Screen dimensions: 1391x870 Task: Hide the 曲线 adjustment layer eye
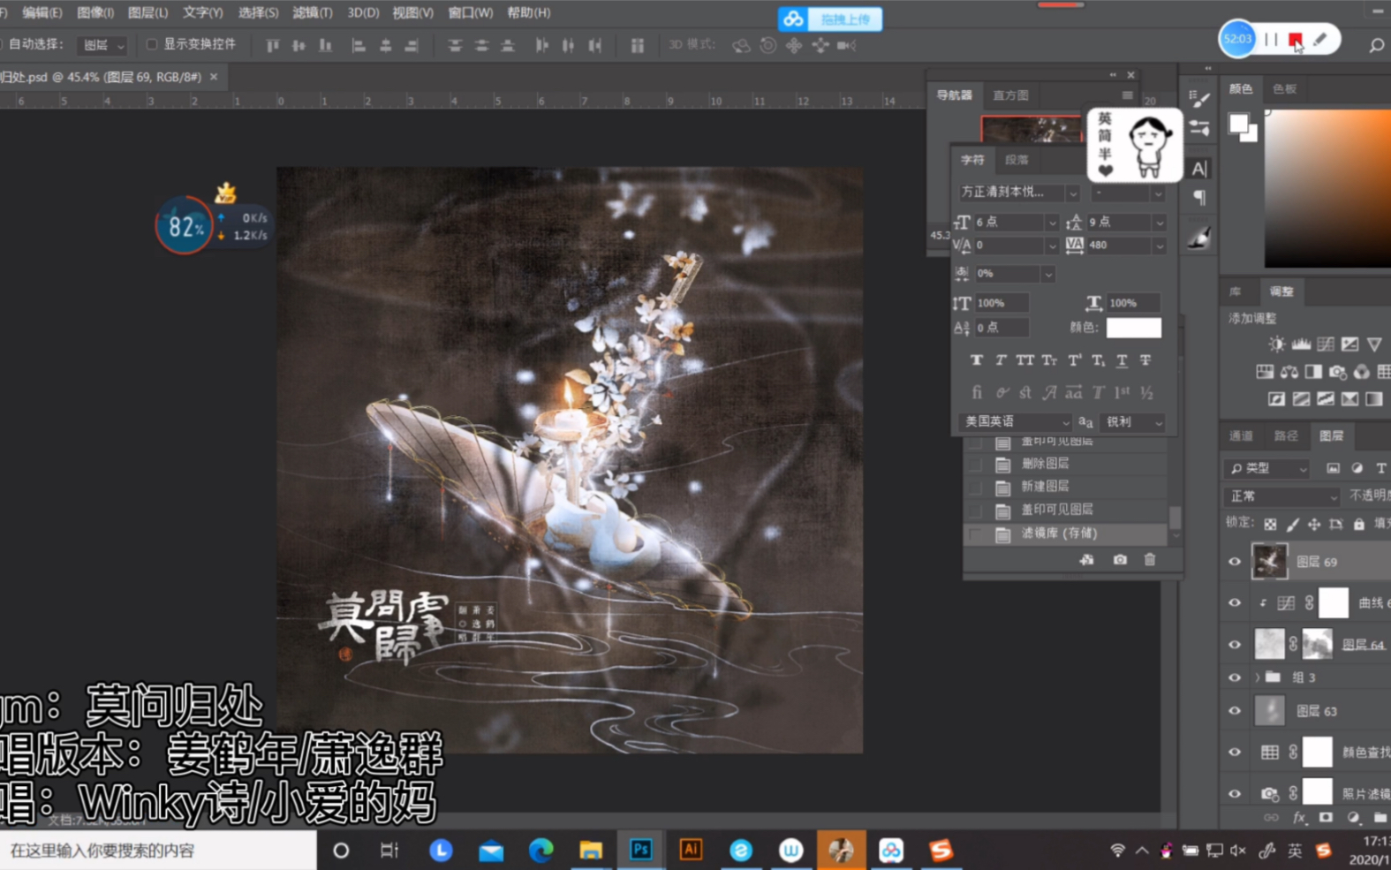tap(1235, 603)
